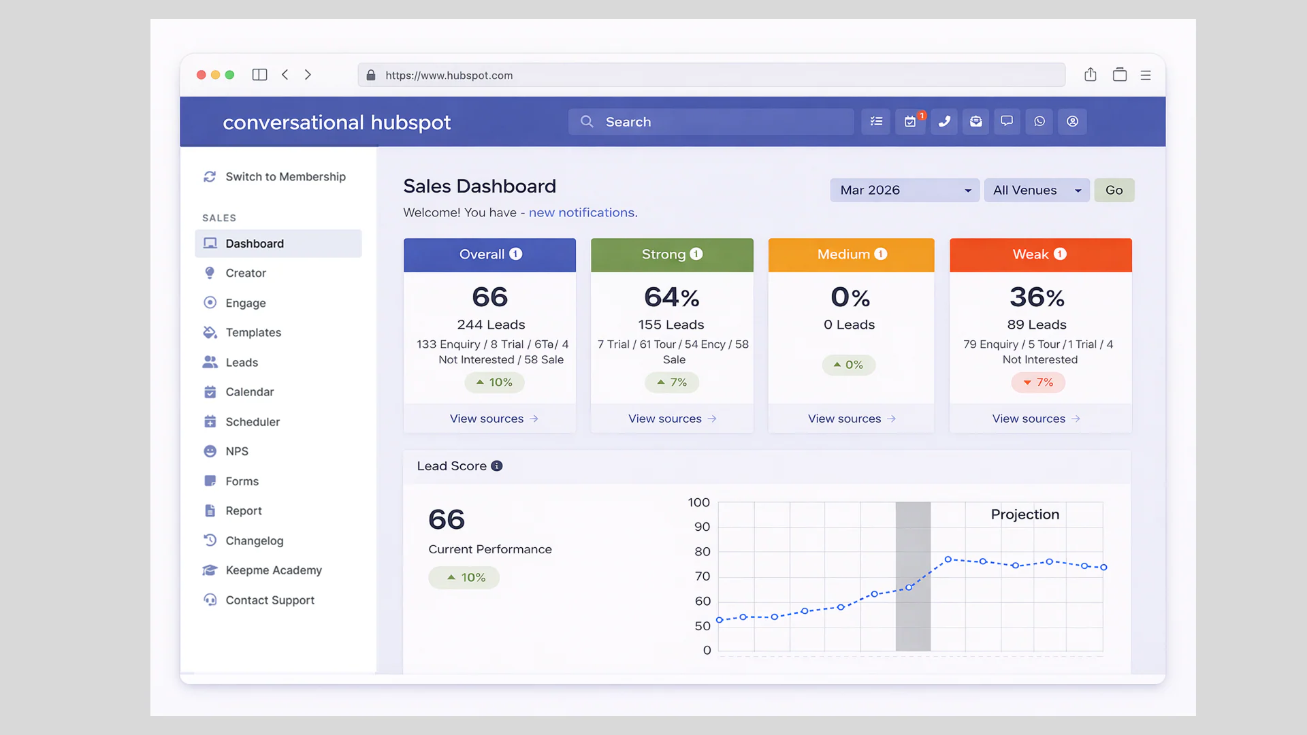
Task: Click the Lead Score info icon
Action: tap(497, 466)
